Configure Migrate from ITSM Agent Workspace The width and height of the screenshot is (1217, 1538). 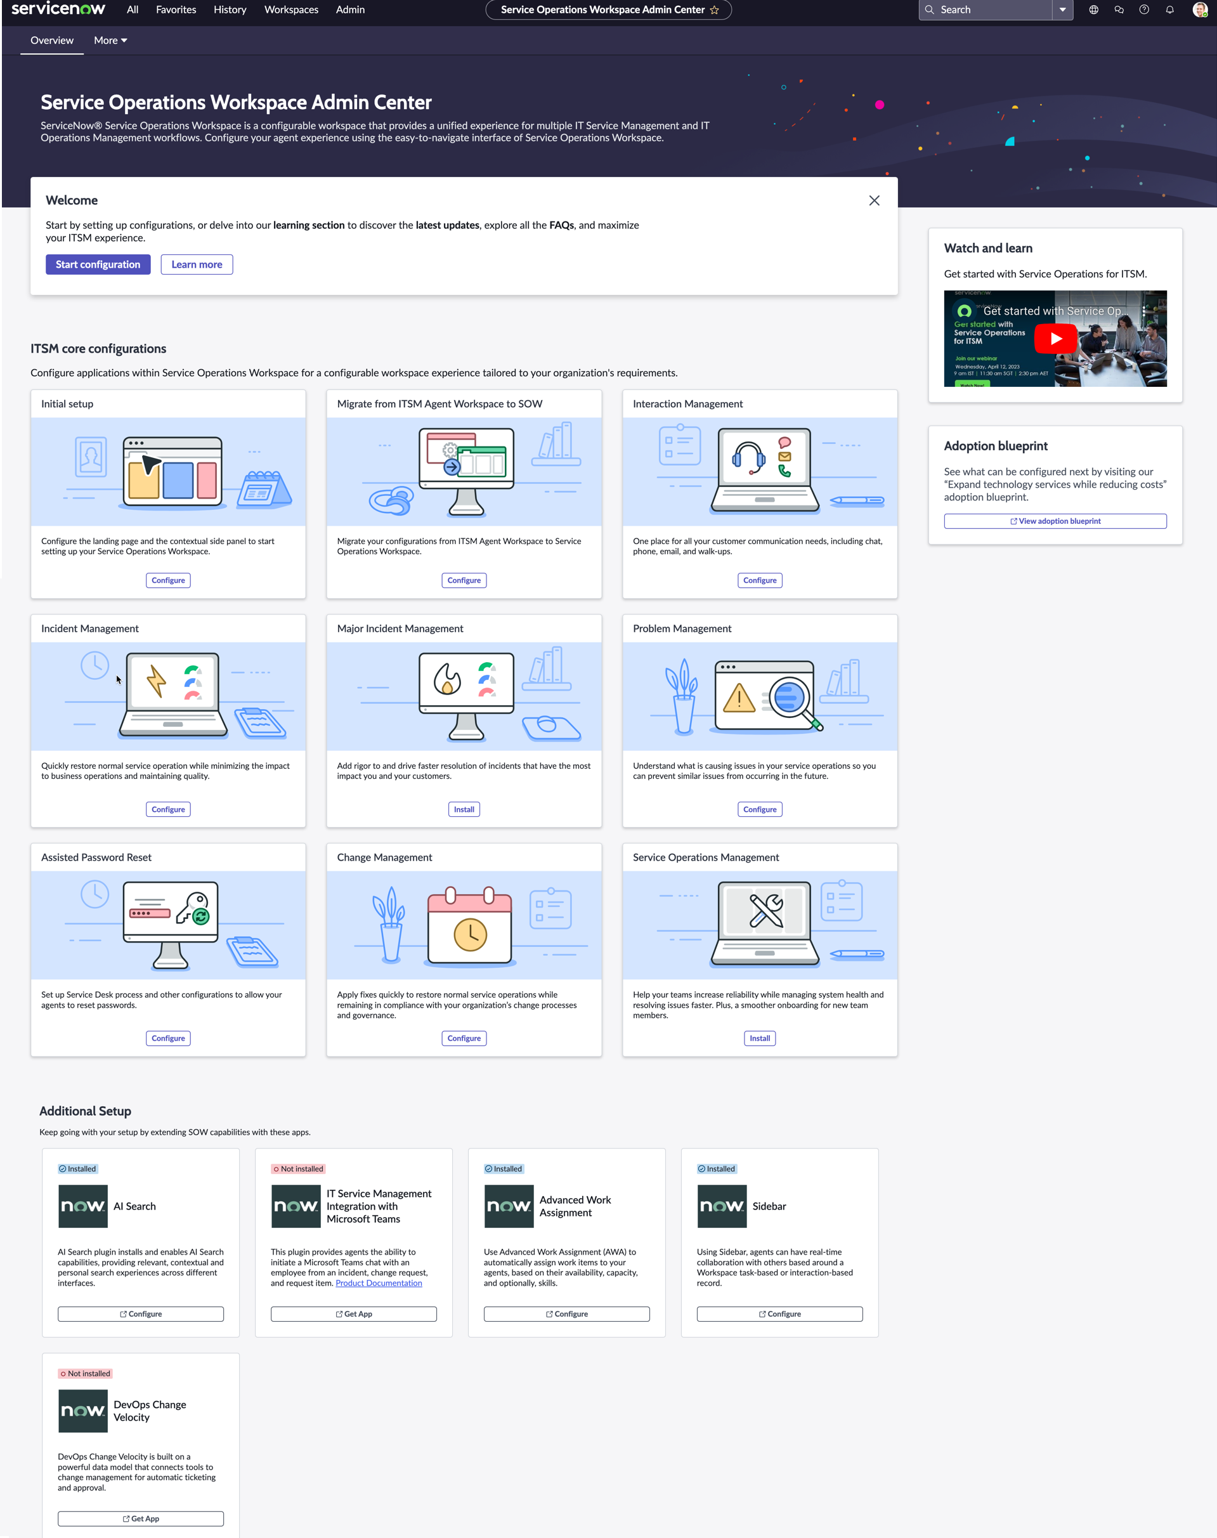464,580
